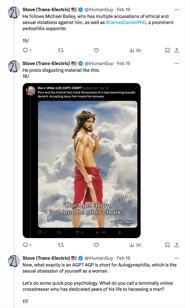Reply to the tweet numbered 16/
Image resolution: width=185 pixels, height=308 pixels.
tap(26, 245)
